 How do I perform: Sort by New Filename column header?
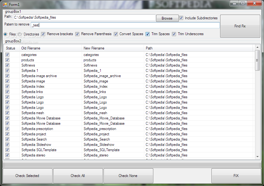point(113,48)
